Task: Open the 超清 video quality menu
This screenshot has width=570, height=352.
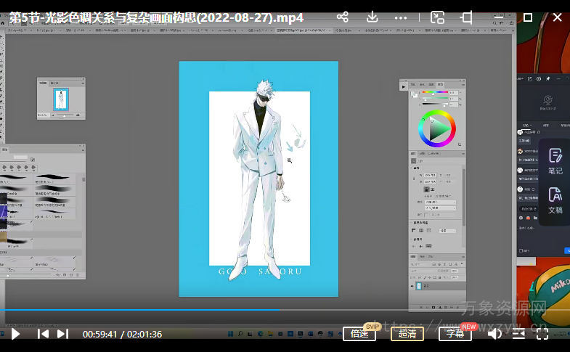Action: [x=407, y=334]
